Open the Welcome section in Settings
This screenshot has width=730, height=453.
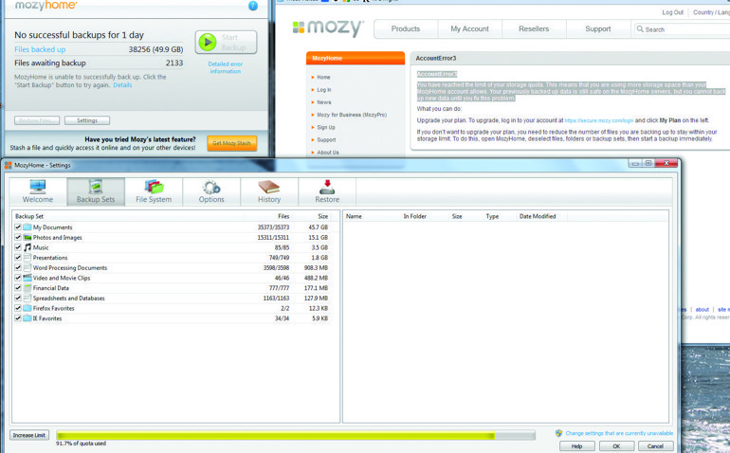click(38, 190)
